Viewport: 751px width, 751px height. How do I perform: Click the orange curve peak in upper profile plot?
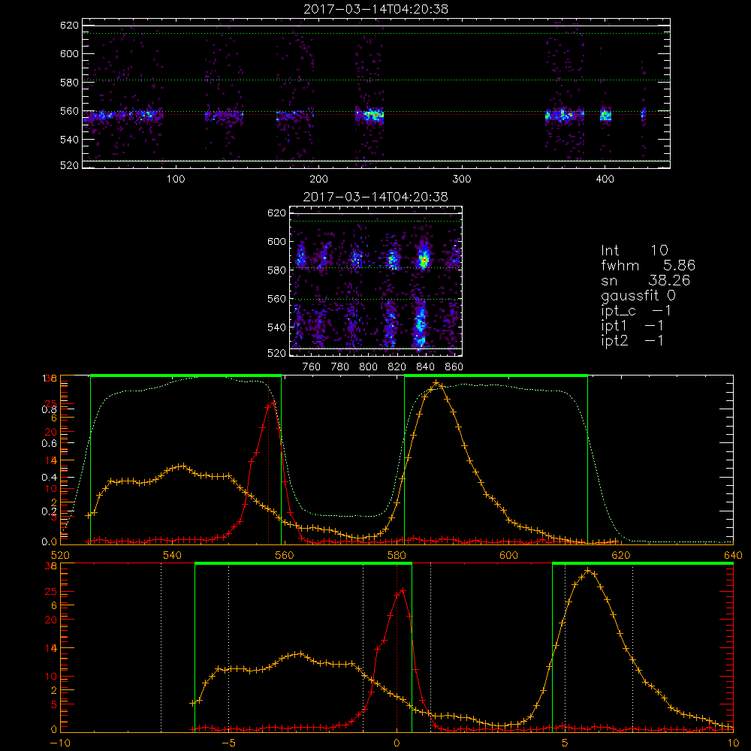[436, 383]
